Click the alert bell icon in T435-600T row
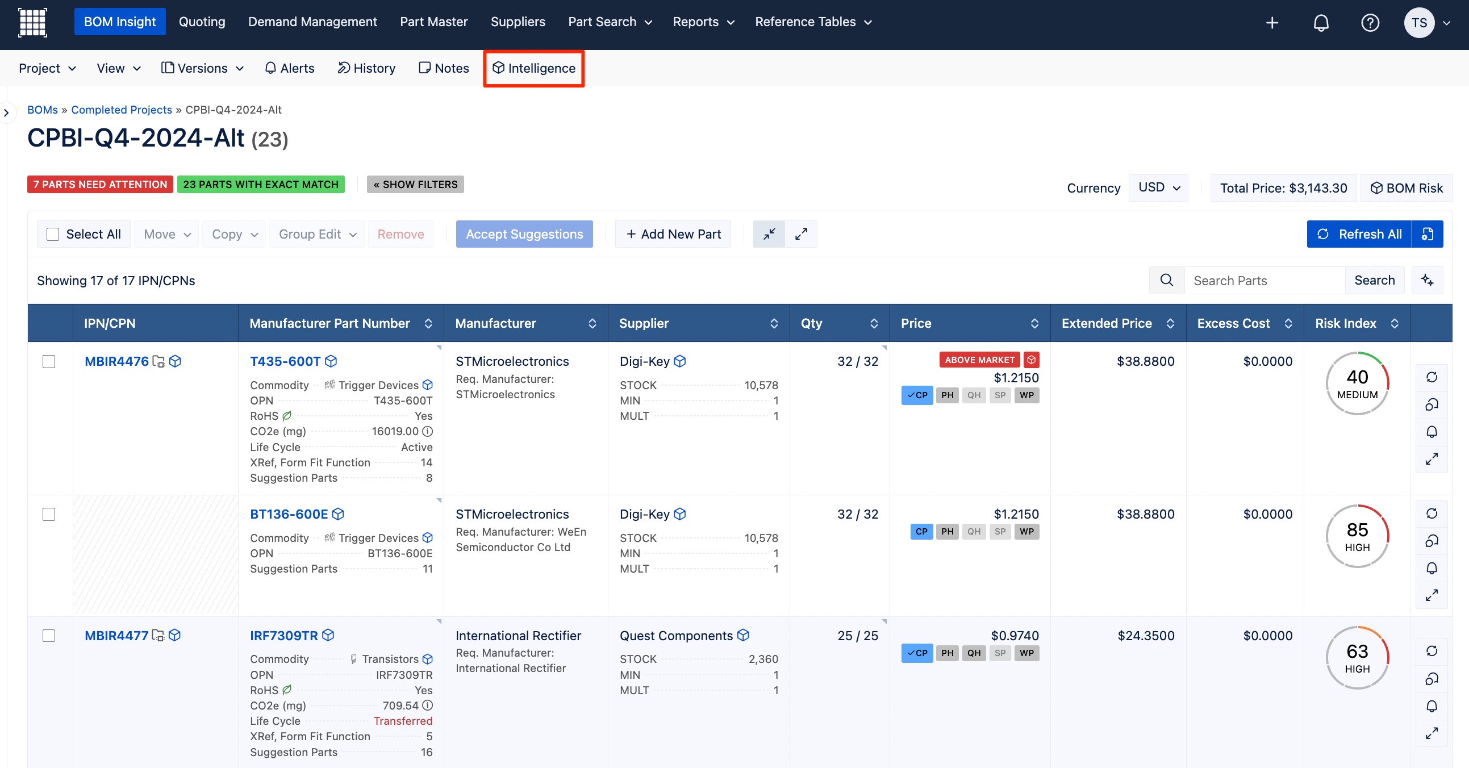 (1432, 432)
